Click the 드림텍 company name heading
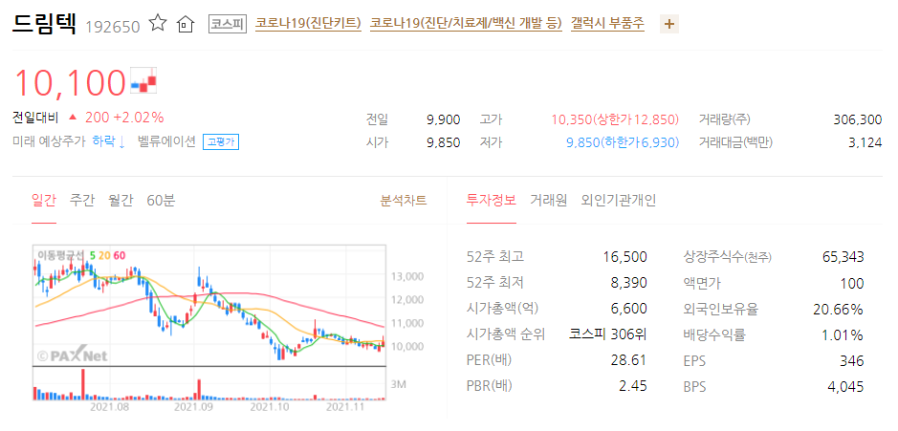This screenshot has width=898, height=431. click(44, 23)
